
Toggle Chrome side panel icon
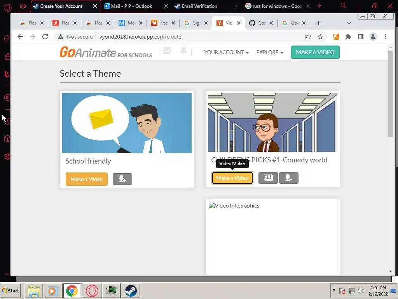[361, 37]
